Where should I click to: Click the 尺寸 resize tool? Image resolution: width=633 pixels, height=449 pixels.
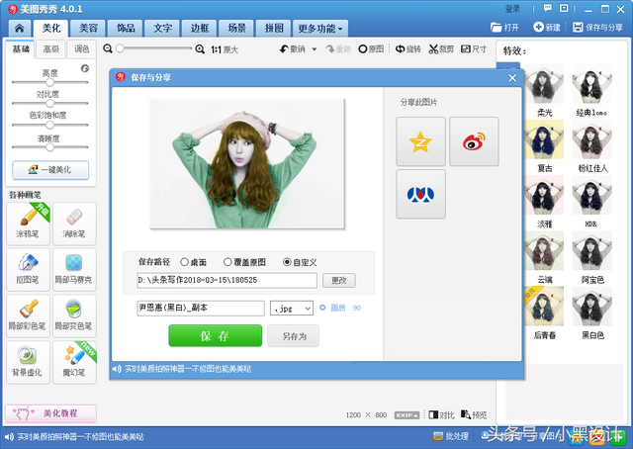pyautogui.click(x=474, y=49)
